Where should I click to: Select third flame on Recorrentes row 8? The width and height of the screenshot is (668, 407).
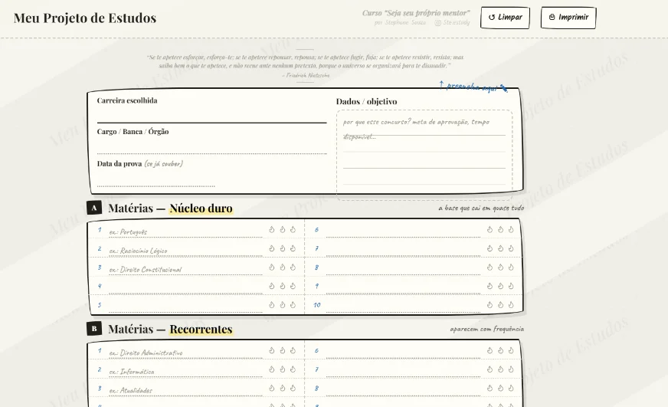coord(511,389)
